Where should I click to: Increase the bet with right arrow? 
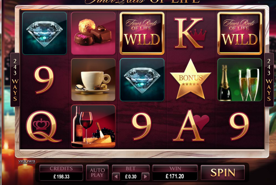(x=145, y=176)
